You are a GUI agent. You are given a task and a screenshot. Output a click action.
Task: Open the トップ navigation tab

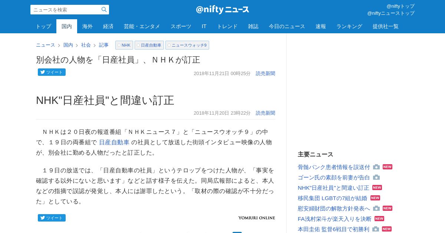click(43, 26)
